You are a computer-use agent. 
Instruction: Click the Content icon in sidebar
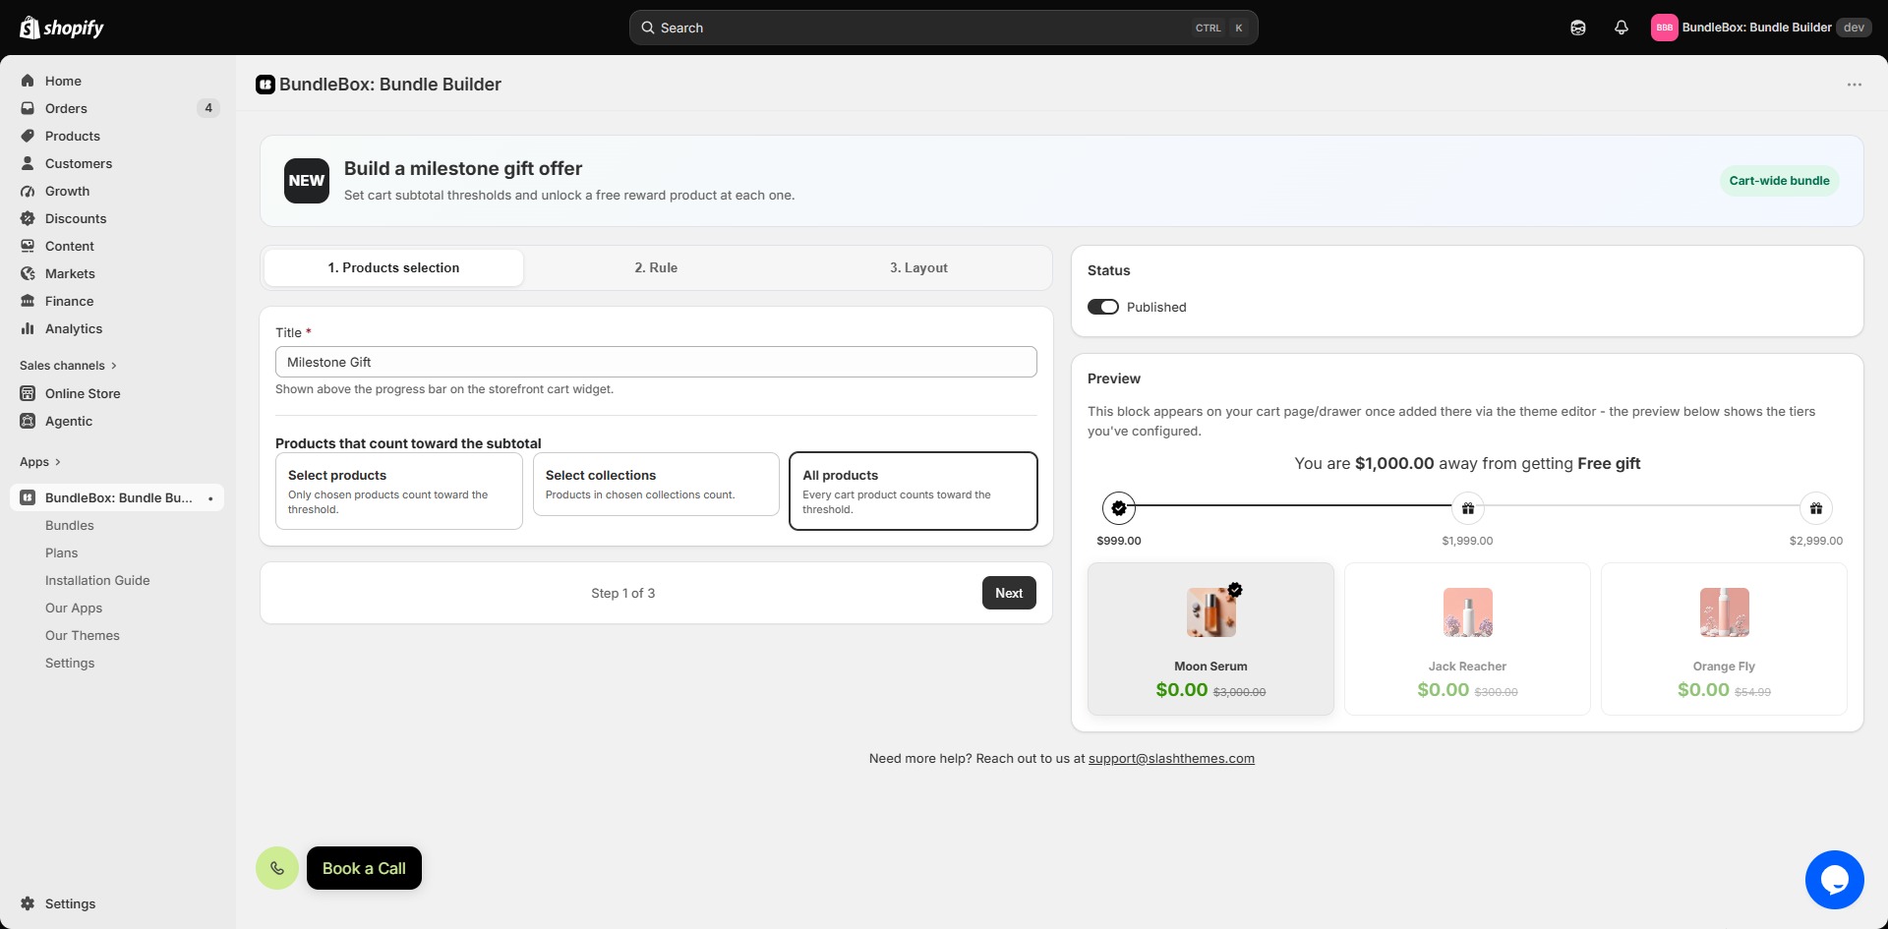coord(28,246)
